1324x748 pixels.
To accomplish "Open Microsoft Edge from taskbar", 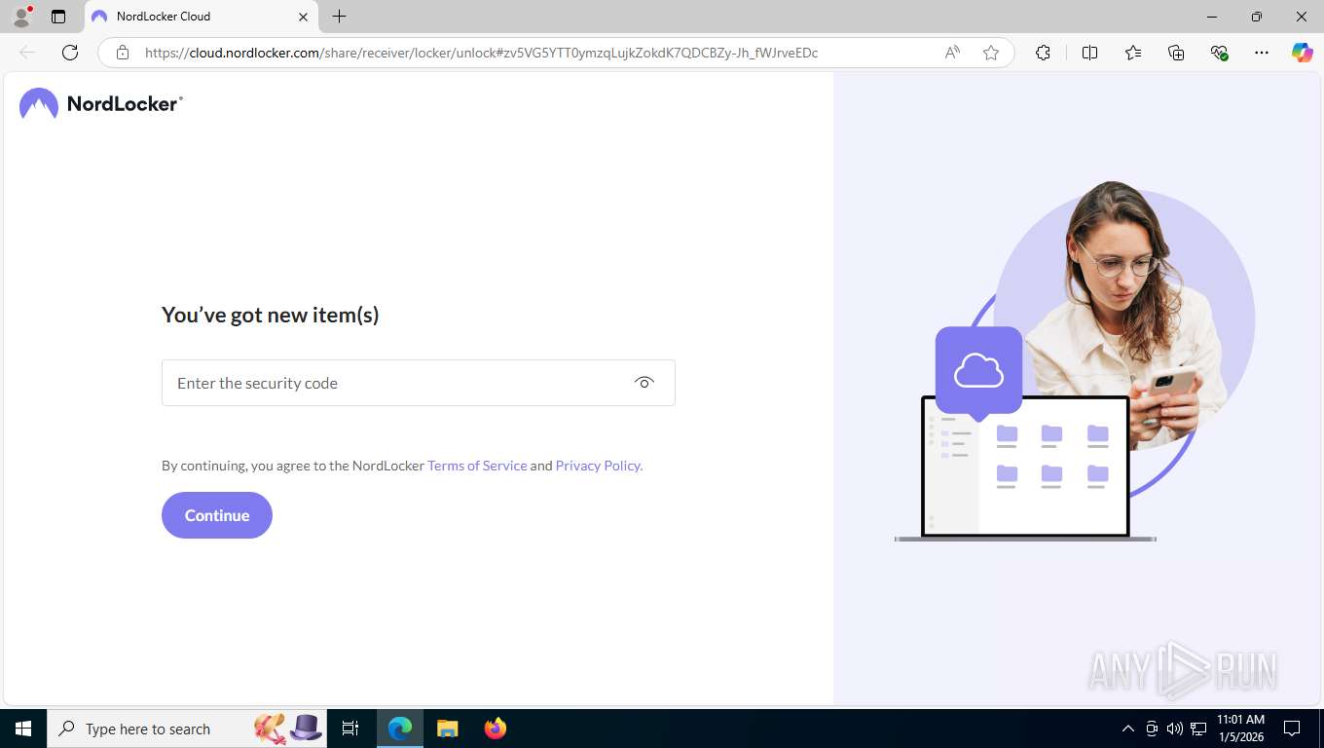I will 400,729.
